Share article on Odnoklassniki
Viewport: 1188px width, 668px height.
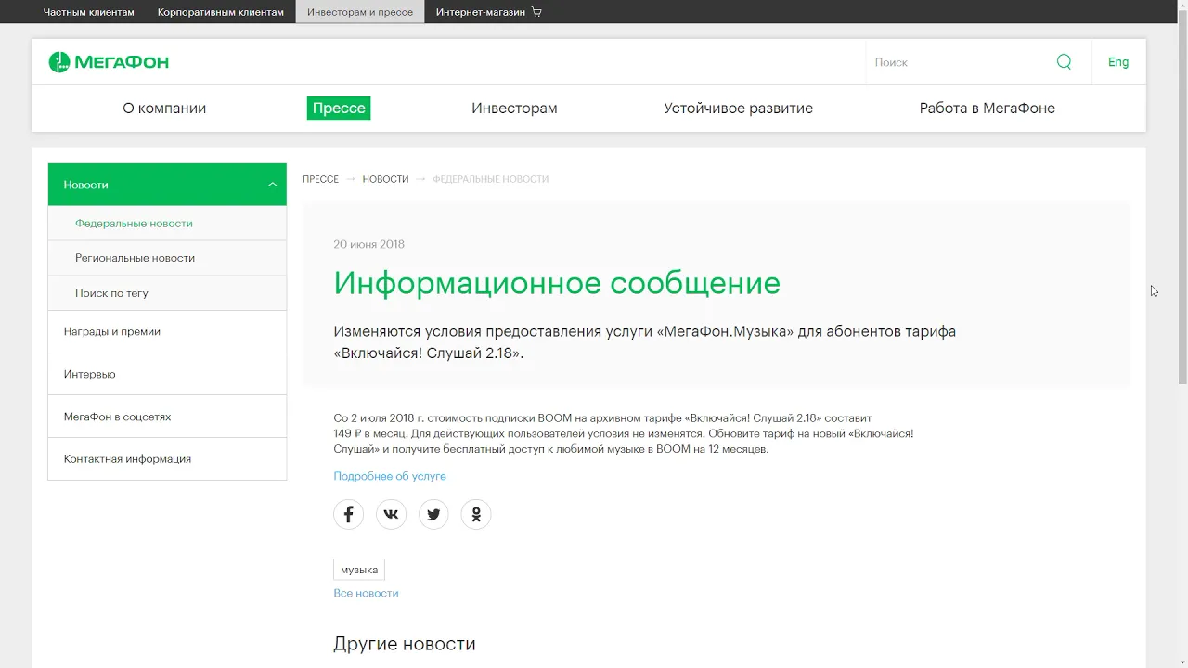click(x=476, y=514)
